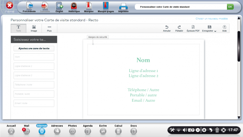This screenshot has width=243, height=137.
Task: Focus the Ligne d'adresse 1 field
Action: pyautogui.click(x=34, y=66)
